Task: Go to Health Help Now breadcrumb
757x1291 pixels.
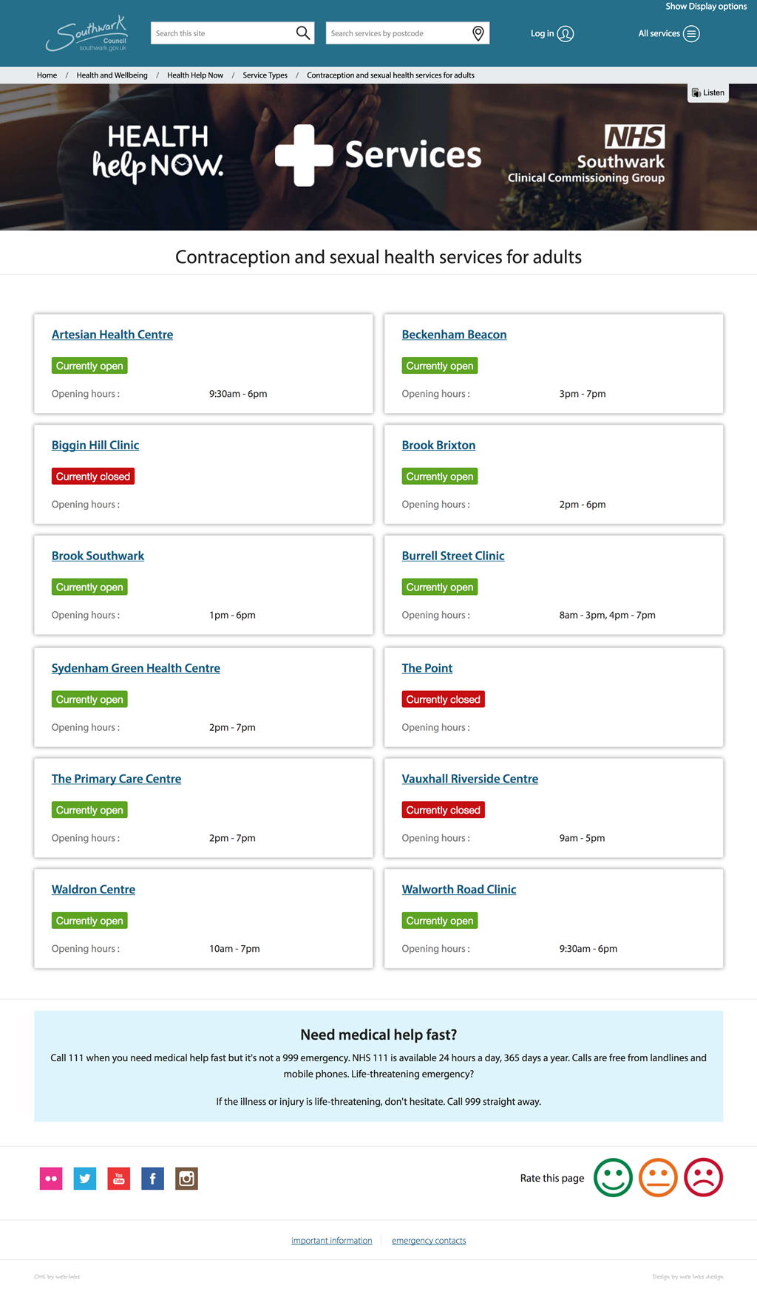Action: (x=195, y=75)
